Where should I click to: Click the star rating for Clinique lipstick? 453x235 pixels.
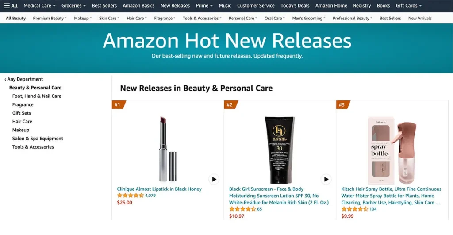tap(131, 196)
